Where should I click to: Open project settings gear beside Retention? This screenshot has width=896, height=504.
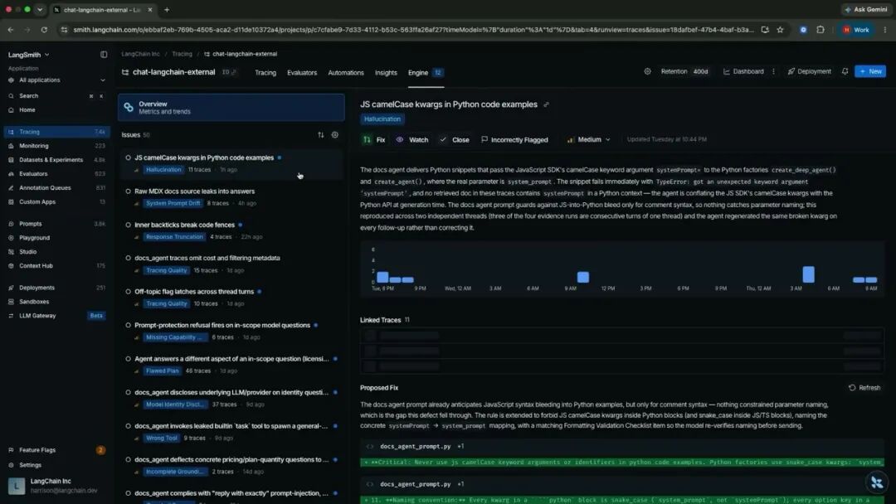click(x=647, y=71)
